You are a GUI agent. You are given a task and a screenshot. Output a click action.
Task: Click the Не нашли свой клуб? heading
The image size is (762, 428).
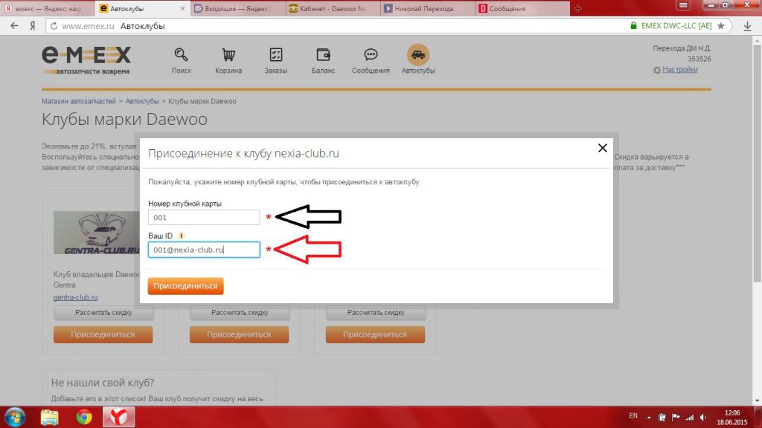pos(103,383)
